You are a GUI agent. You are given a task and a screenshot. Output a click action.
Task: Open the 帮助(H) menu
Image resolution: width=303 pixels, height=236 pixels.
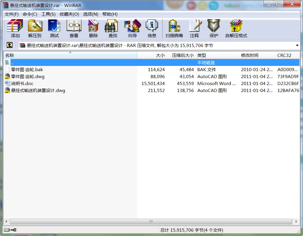(110, 14)
